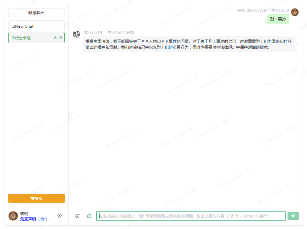Click the pencil icon to rename 烈士事迹 chat
Screen dimensions: 307x229
click(x=55, y=37)
